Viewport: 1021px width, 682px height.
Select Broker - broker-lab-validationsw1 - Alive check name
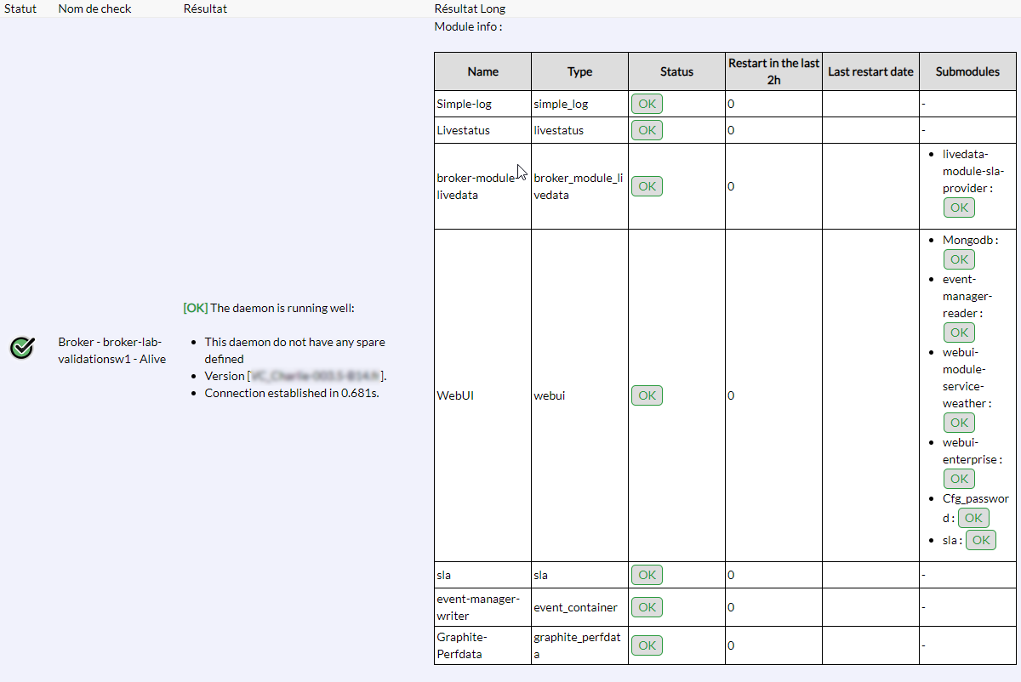pos(111,350)
